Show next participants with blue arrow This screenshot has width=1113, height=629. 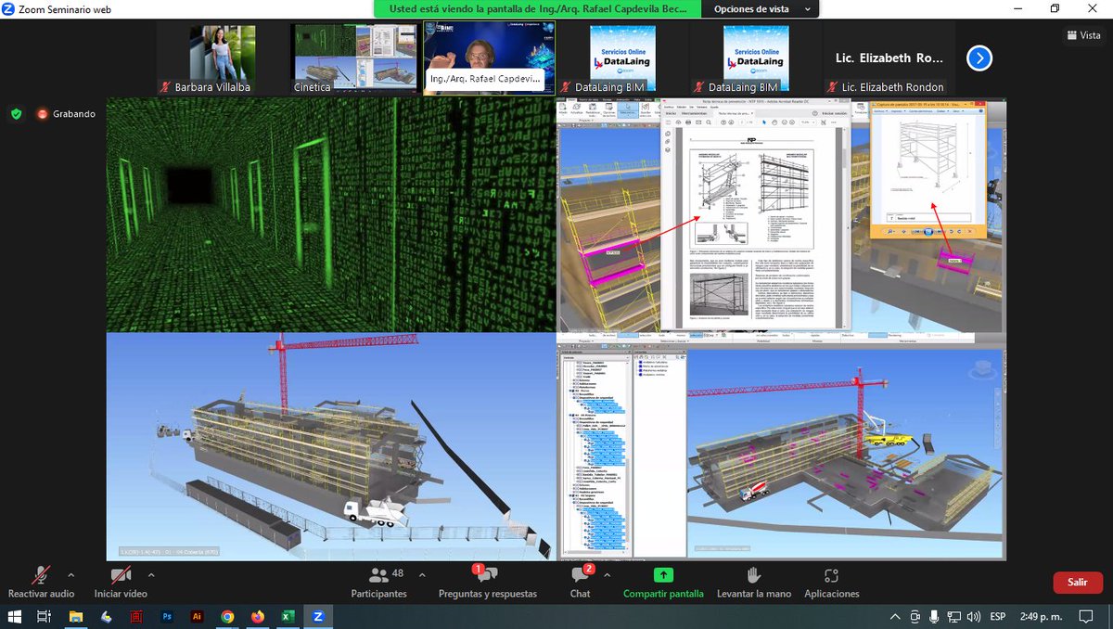click(979, 58)
